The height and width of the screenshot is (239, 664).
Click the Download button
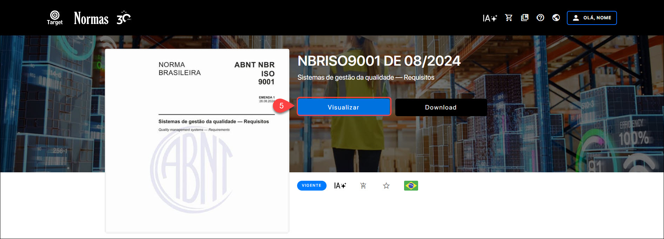click(441, 107)
